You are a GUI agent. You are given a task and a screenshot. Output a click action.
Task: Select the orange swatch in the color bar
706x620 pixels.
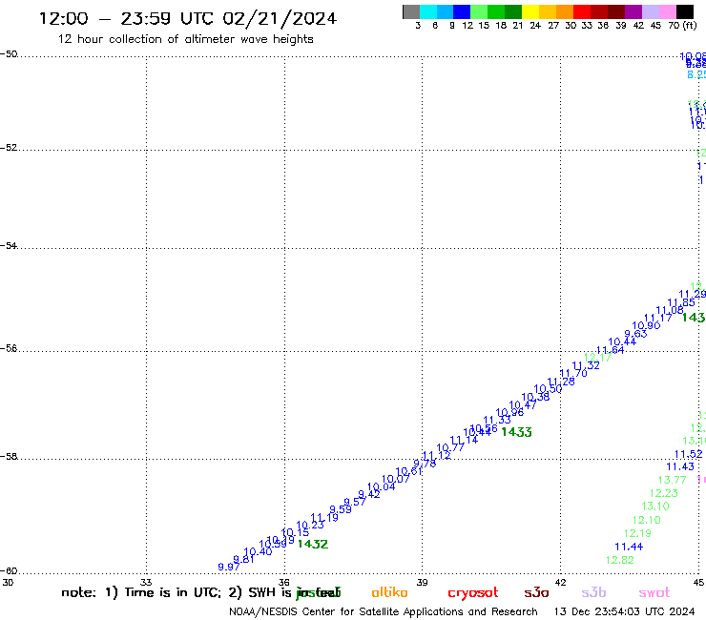pos(565,11)
